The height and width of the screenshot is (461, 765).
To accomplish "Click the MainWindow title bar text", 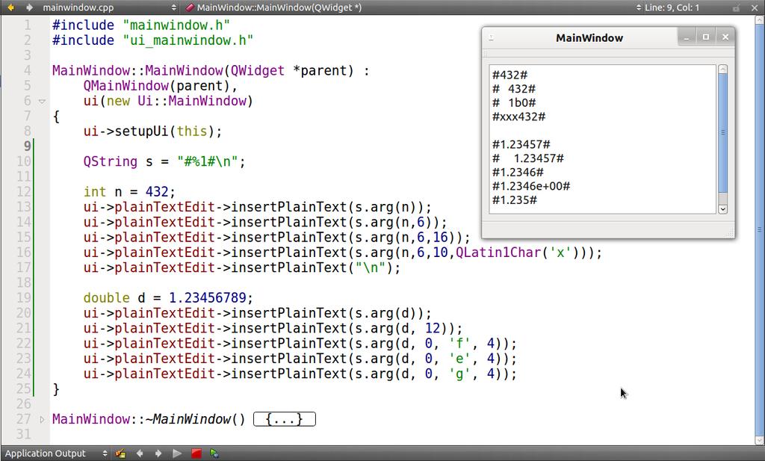I will coord(589,38).
